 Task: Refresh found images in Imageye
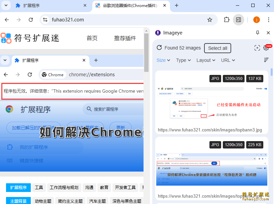coord(159,47)
